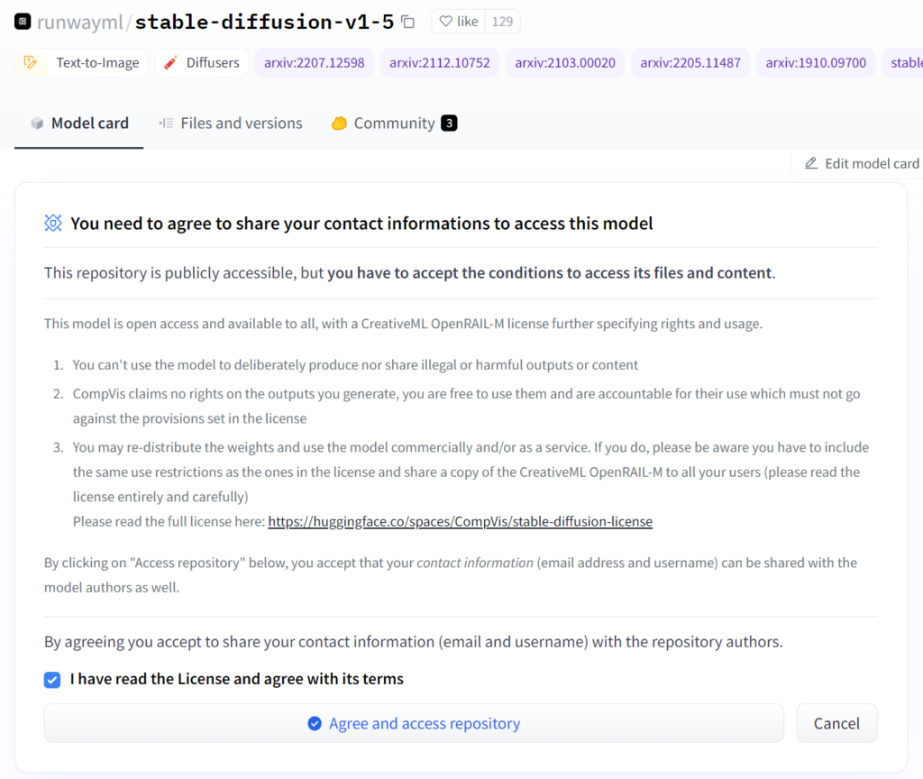The image size is (923, 779).
Task: Click the 129 likes count
Action: point(502,22)
